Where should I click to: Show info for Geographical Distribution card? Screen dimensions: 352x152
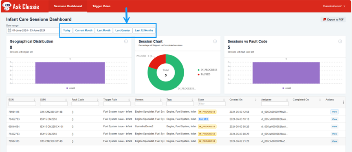[x=126, y=41]
